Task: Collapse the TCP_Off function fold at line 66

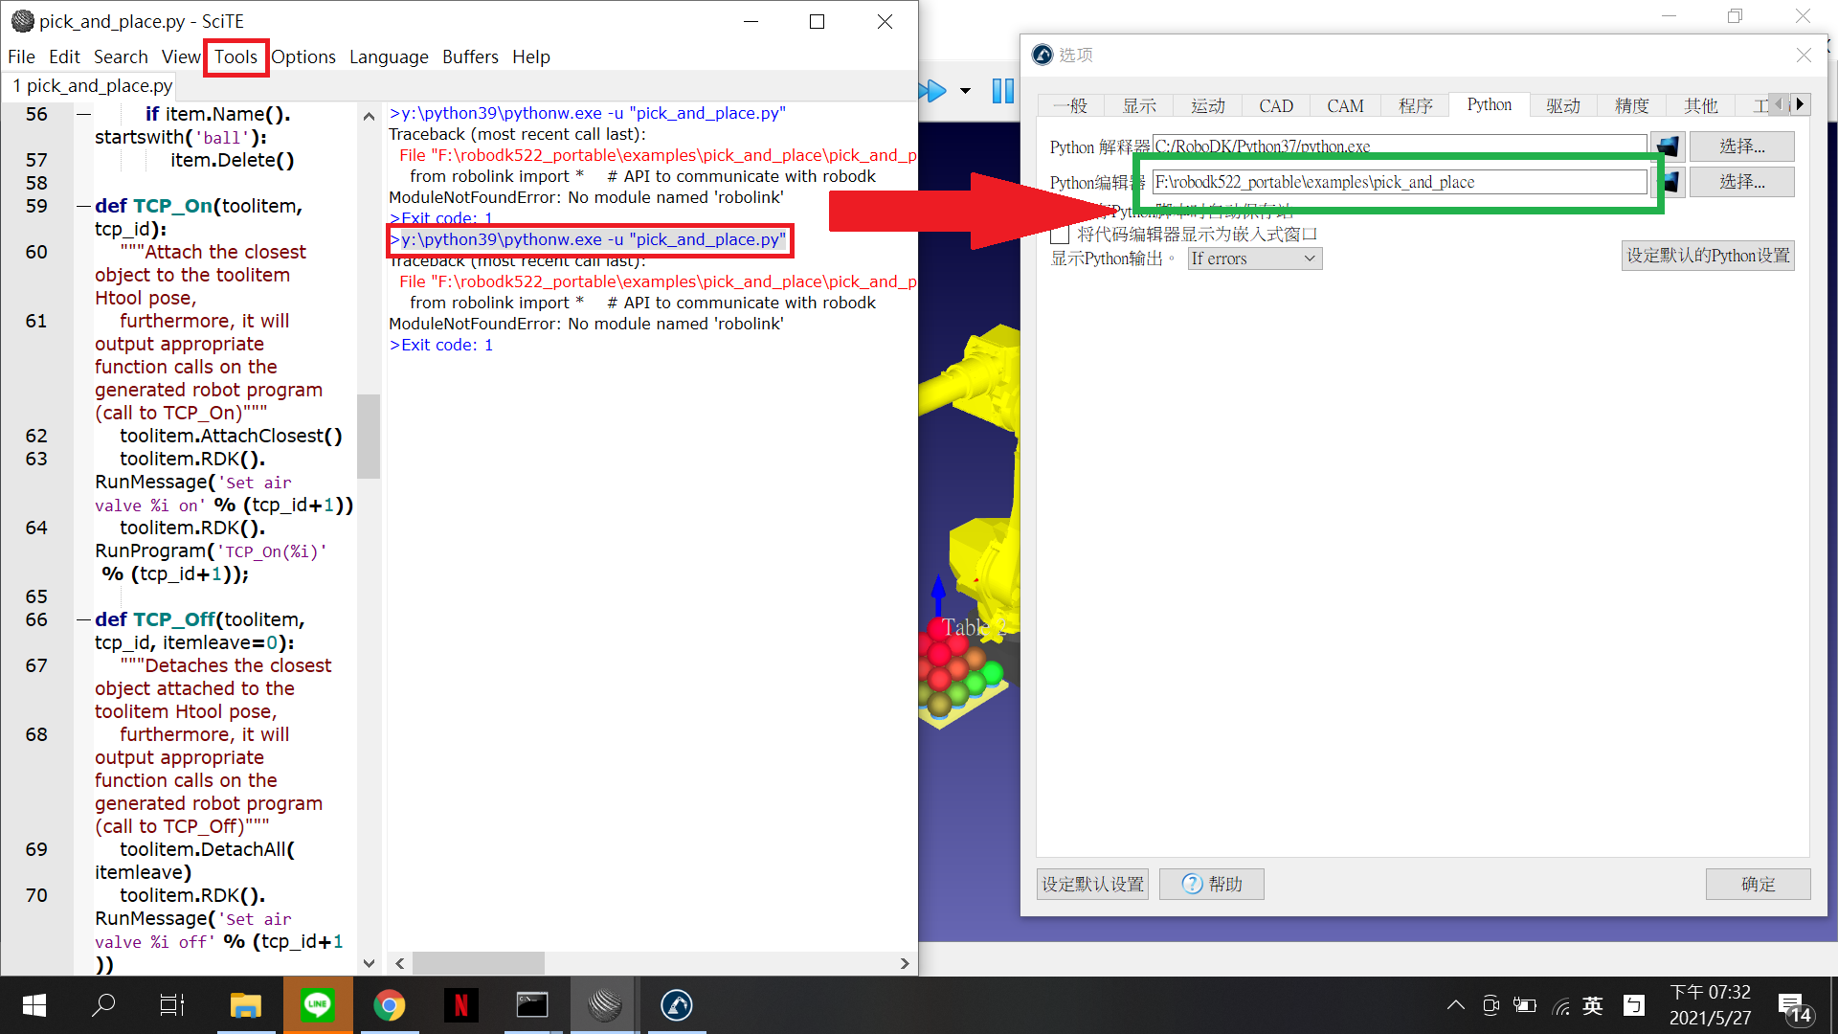Action: [84, 620]
